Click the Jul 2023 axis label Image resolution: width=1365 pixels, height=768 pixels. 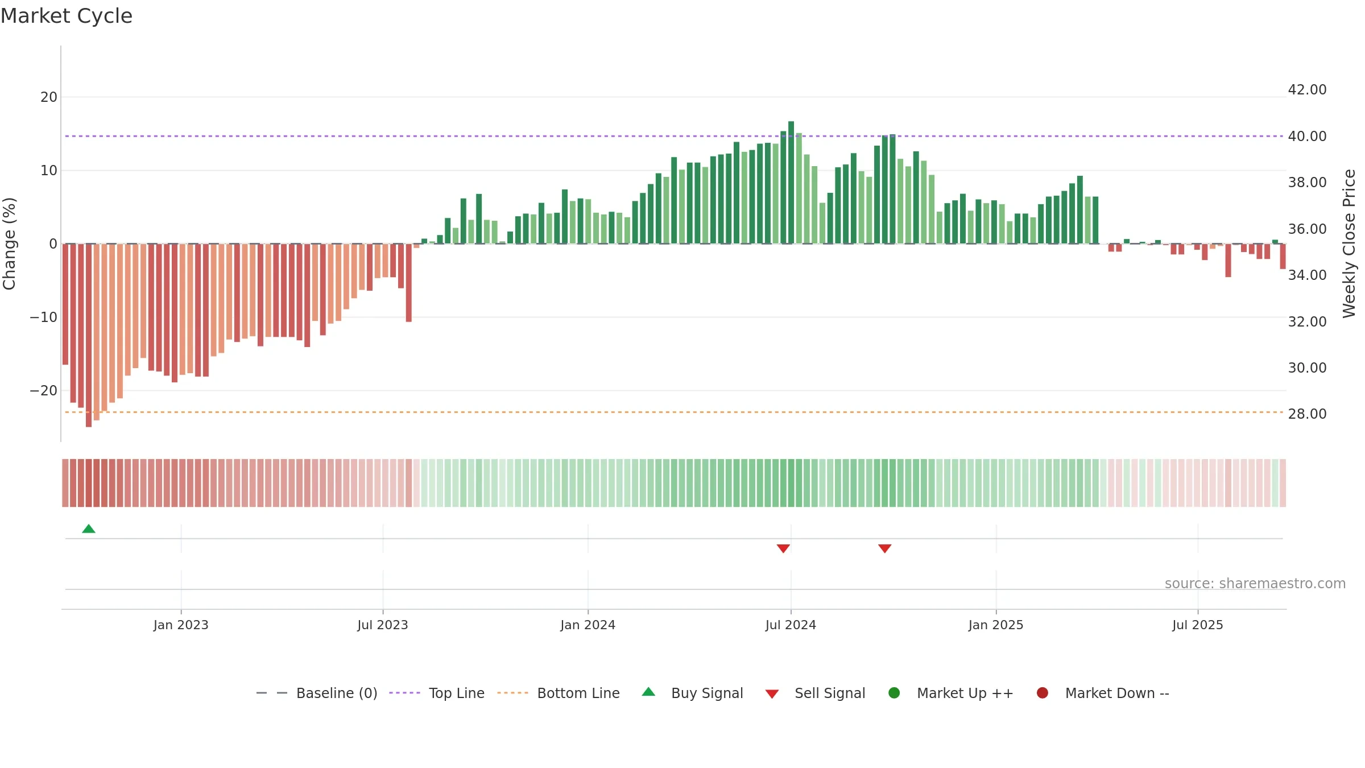(383, 625)
